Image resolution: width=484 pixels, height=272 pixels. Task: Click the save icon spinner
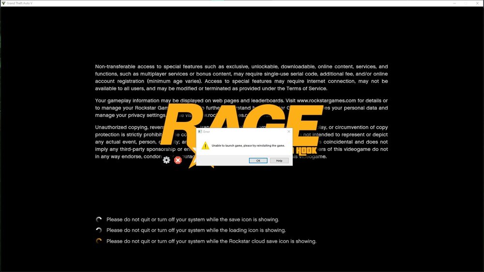tap(99, 220)
